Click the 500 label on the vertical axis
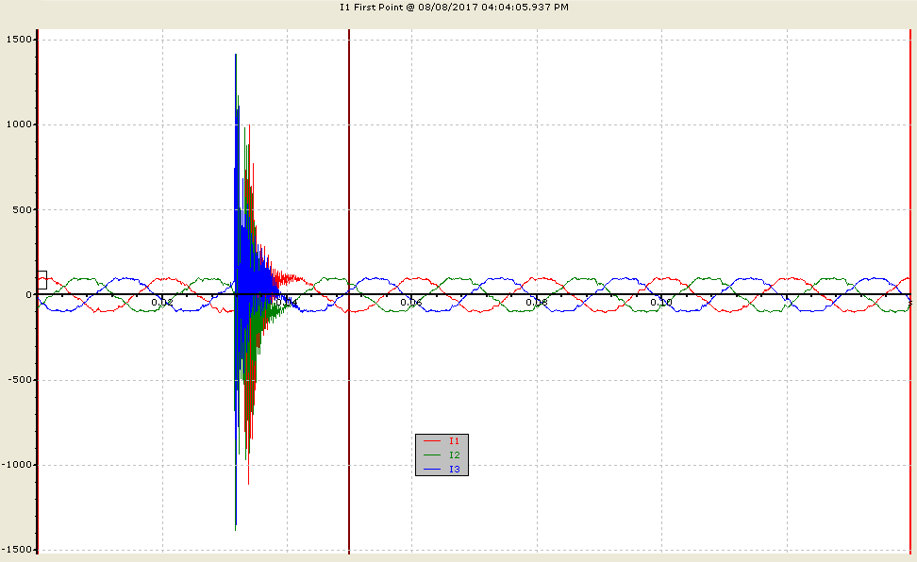Screen dimensions: 917x562 [23, 209]
